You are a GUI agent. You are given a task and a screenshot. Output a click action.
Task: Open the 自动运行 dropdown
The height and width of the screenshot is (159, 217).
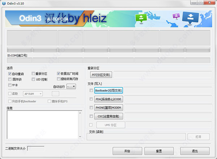pyautogui.click(x=71, y=86)
